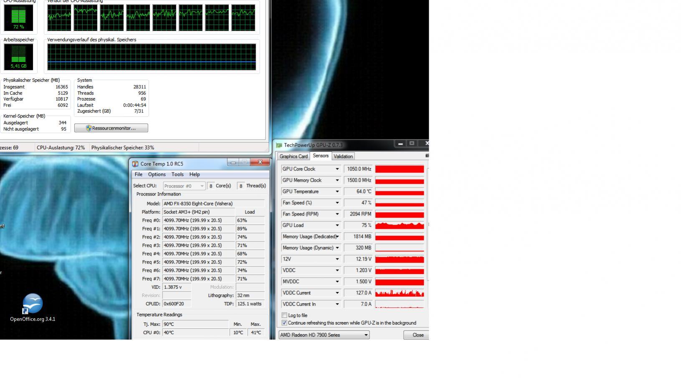
Task: Click the GPU Load history graph
Action: [400, 226]
